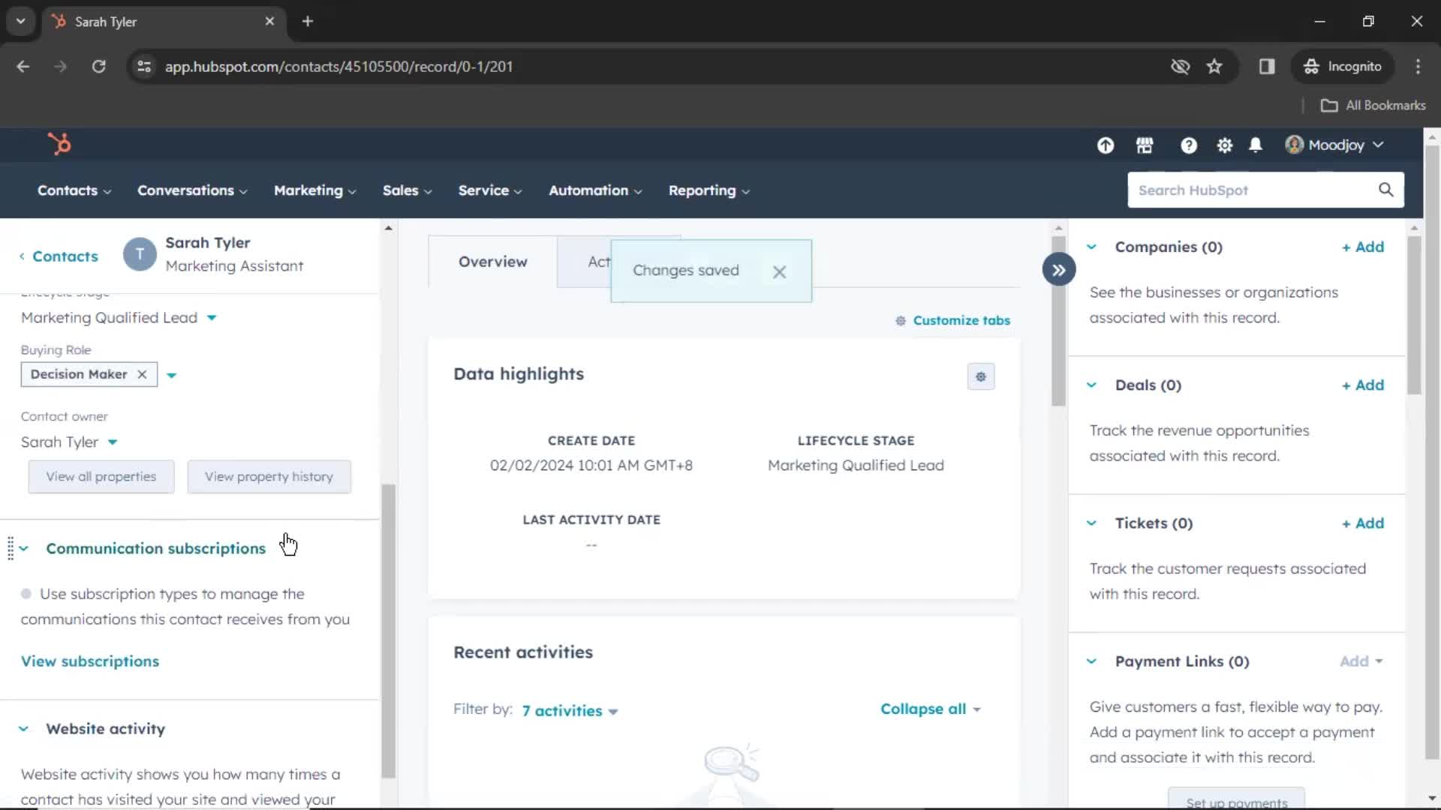Click View all properties button
Image resolution: width=1441 pixels, height=810 pixels.
point(101,475)
